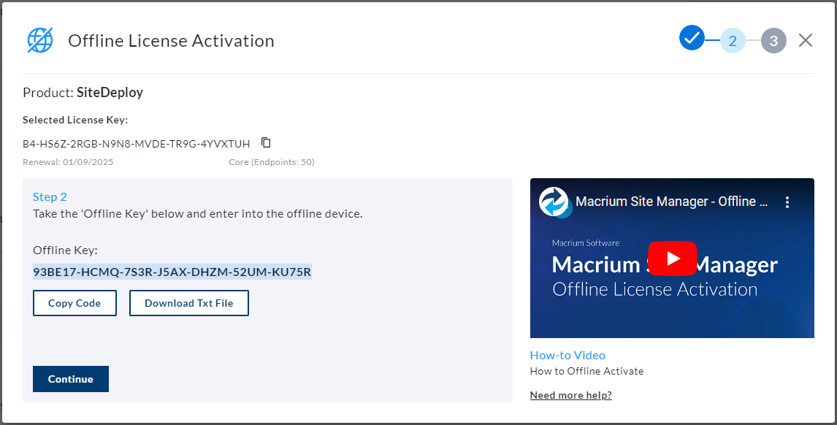This screenshot has width=837, height=425.
Task: Click the 'Selected License Key:' label
Action: (x=75, y=120)
